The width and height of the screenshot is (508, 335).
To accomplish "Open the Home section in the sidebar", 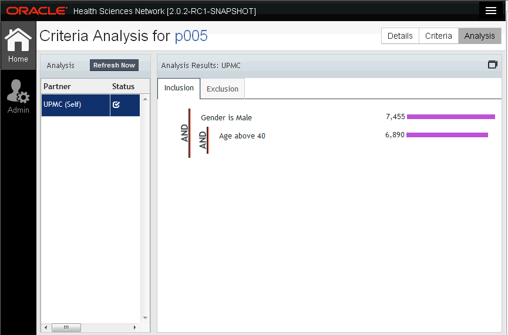I will point(18,45).
